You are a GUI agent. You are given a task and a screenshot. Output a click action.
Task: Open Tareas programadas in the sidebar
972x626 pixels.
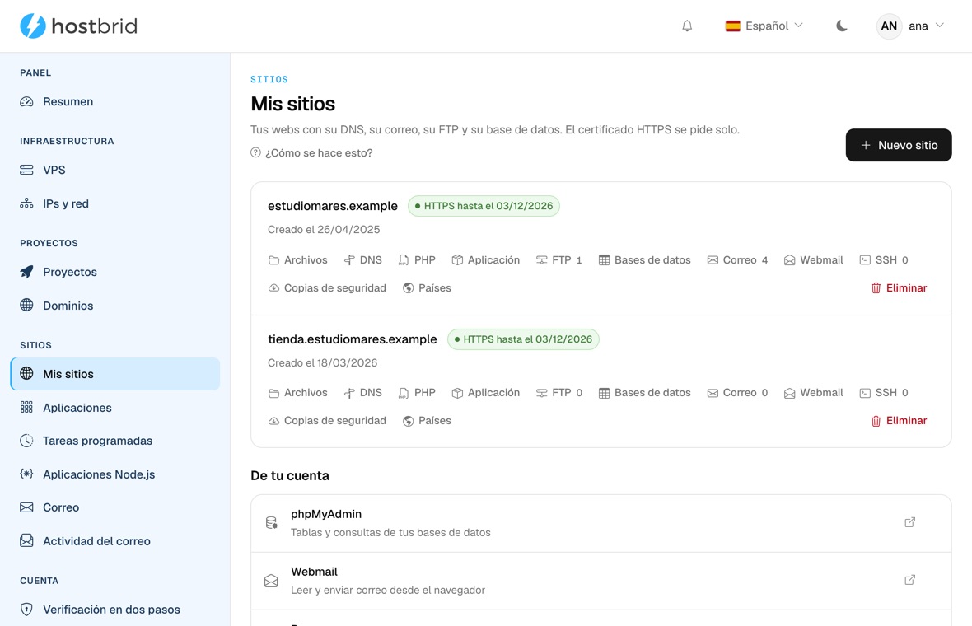115,441
